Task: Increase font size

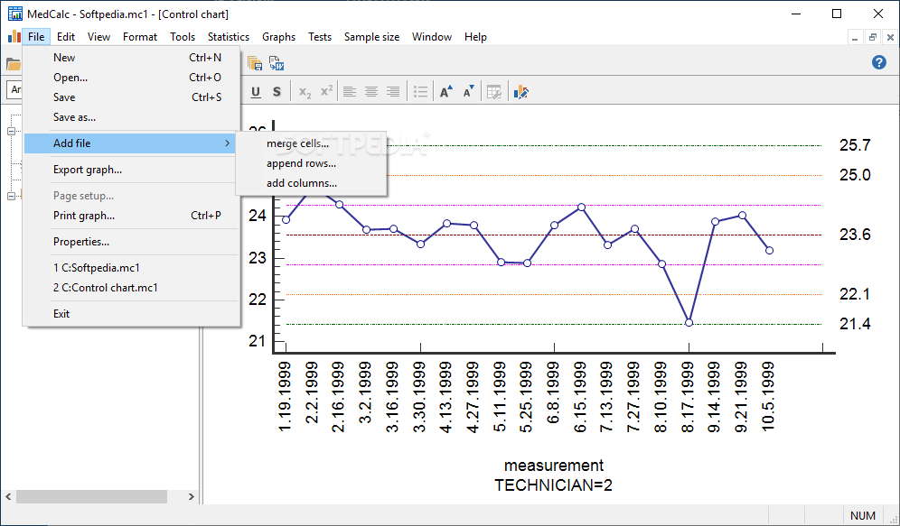Action: coord(446,92)
